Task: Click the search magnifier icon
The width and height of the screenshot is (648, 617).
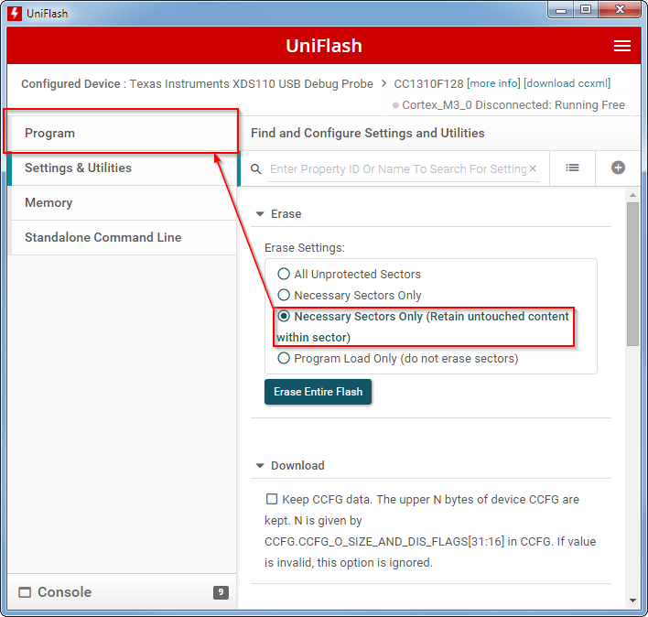Action: point(255,168)
